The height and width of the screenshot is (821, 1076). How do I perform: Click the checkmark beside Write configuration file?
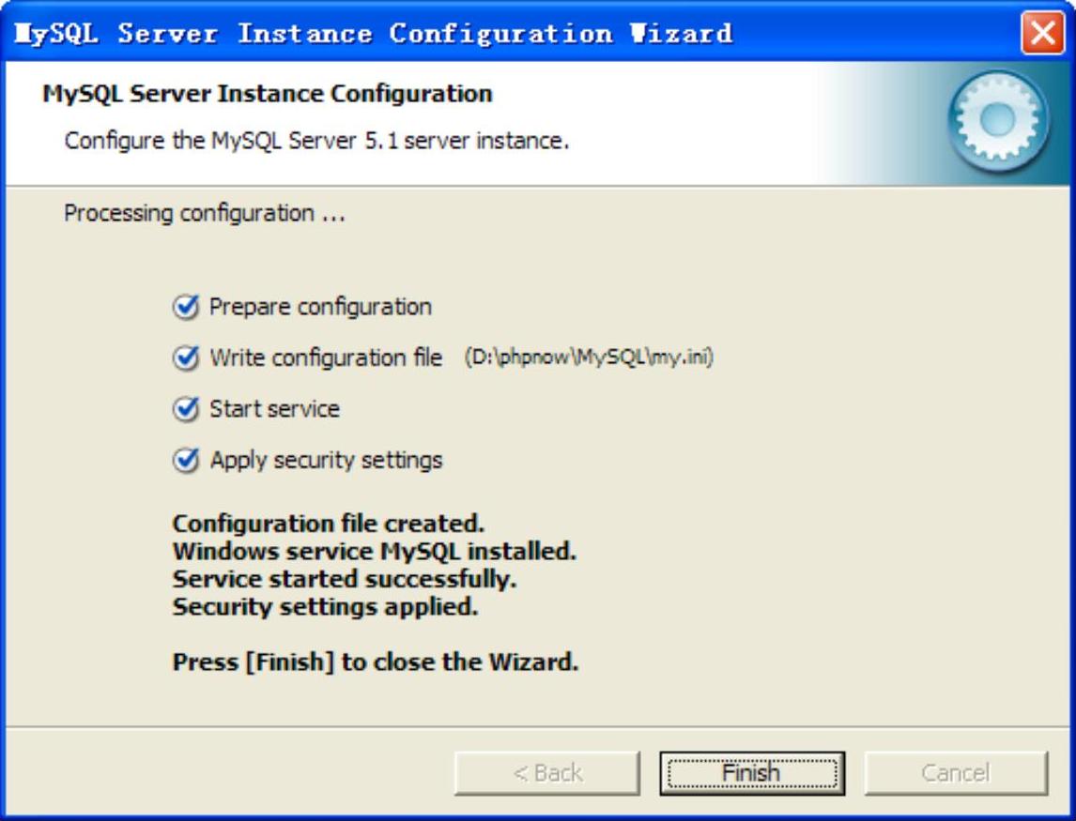coord(187,358)
